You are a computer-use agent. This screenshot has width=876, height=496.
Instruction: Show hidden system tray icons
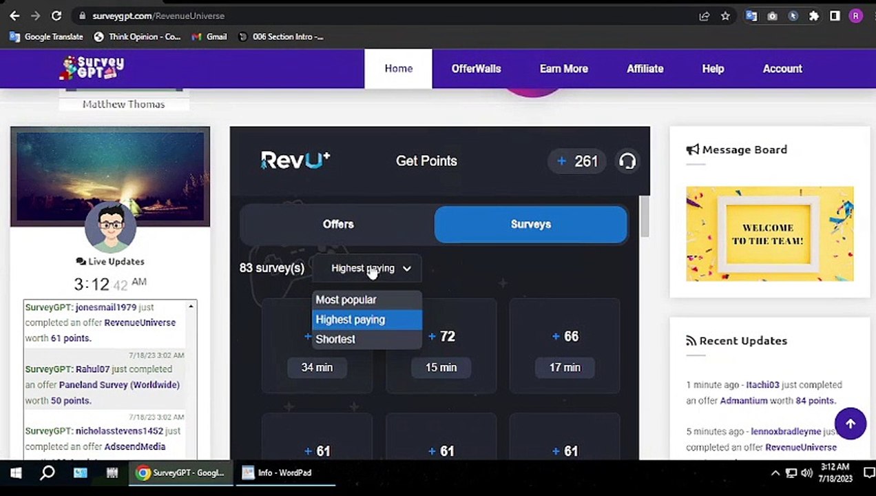(775, 473)
